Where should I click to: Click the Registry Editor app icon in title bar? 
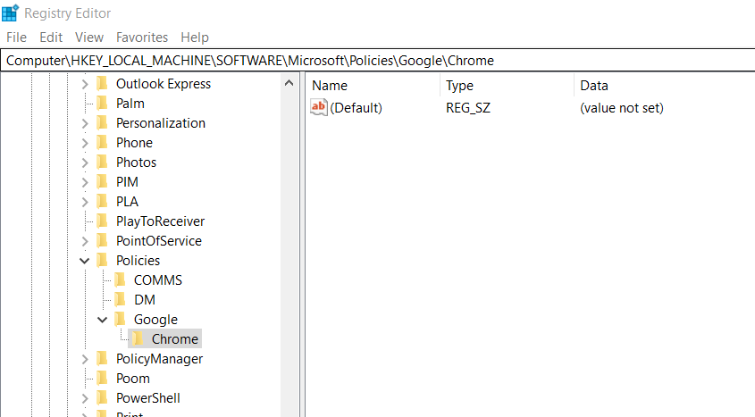11,13
